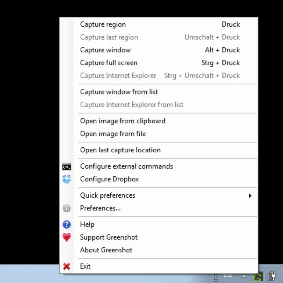This screenshot has height=283, width=283.
Task: Select Capture window menu entry
Action: (159, 50)
